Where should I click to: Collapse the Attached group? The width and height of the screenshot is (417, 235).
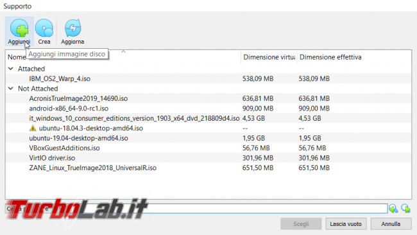pyautogui.click(x=11, y=69)
